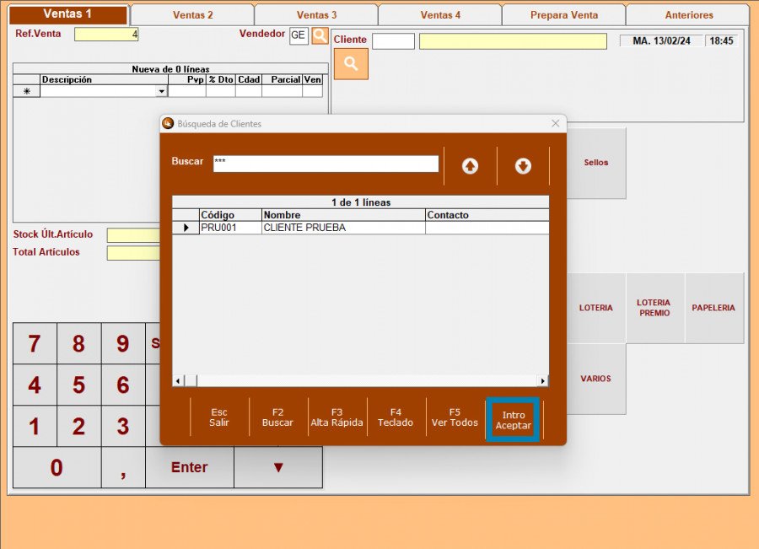Image resolution: width=759 pixels, height=549 pixels.
Task: Click the orange client search magnifier icon
Action: tap(351, 64)
